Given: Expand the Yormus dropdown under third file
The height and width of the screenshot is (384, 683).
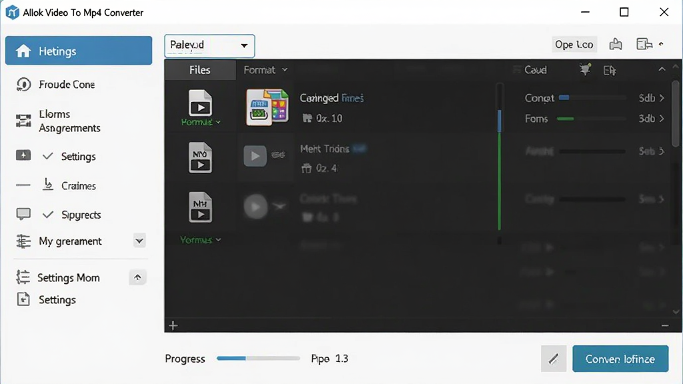Looking at the screenshot, I should [200, 240].
